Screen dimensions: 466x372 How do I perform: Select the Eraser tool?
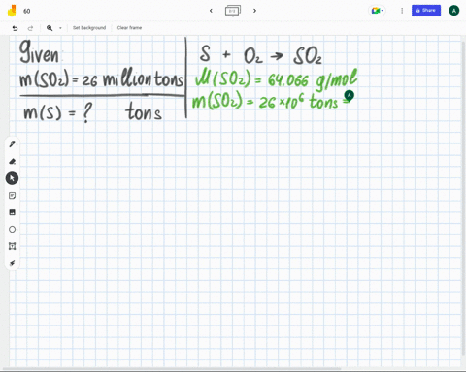click(12, 161)
